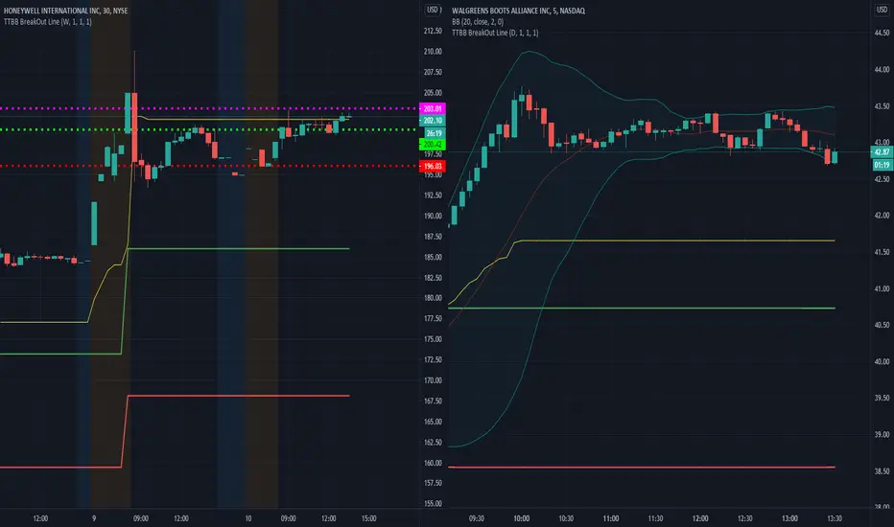Click the 42.87 current price label on Walgreens chart

click(882, 151)
